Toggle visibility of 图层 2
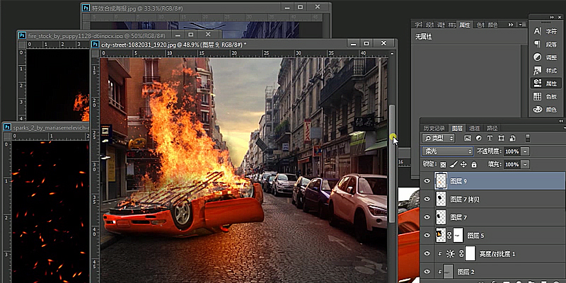Image resolution: width=566 pixels, height=283 pixels. [x=427, y=272]
